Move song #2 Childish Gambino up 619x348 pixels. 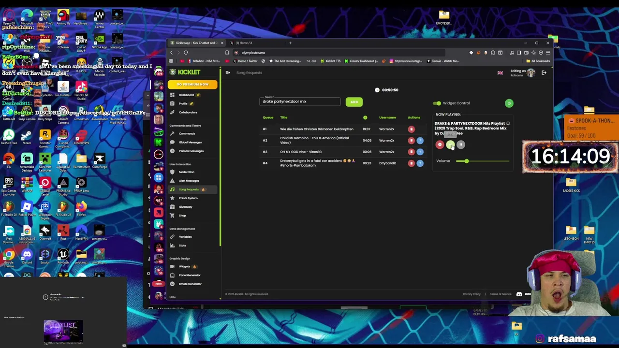[x=420, y=140]
